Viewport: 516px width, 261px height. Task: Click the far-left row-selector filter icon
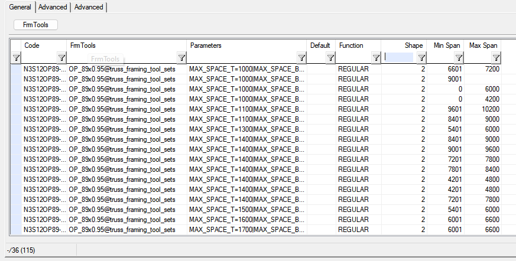click(16, 58)
